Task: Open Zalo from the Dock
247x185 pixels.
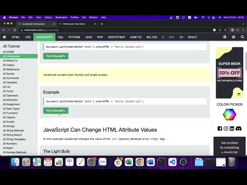Action: coord(102,162)
